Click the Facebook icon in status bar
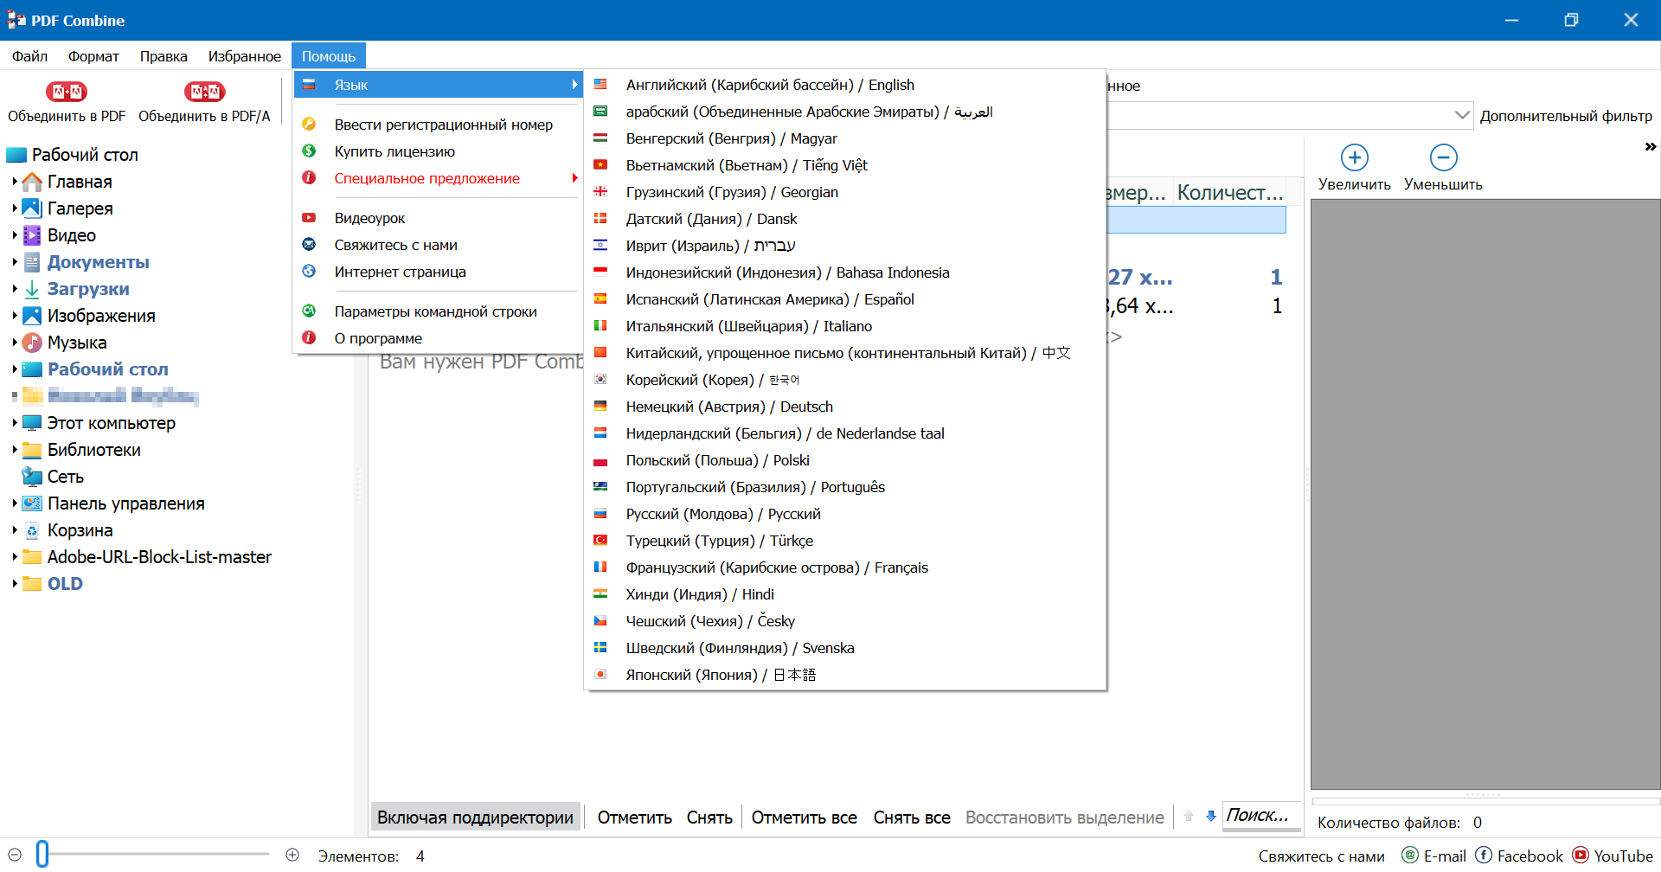The width and height of the screenshot is (1661, 872). pos(1484,855)
